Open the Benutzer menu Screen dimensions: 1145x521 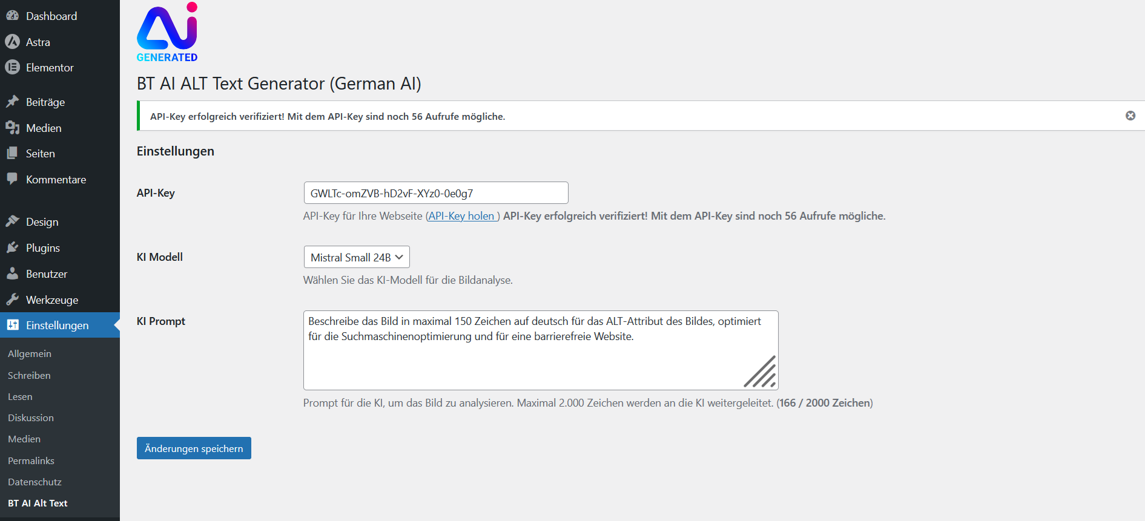[46, 274]
